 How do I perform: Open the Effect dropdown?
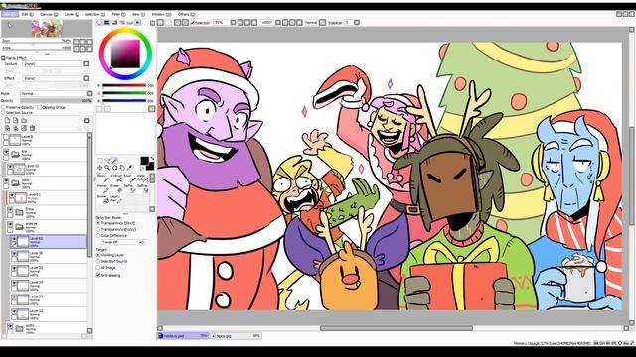(x=86, y=78)
